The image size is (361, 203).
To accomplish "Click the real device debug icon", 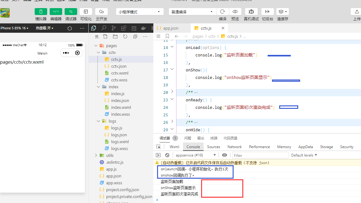I will click(251, 12).
